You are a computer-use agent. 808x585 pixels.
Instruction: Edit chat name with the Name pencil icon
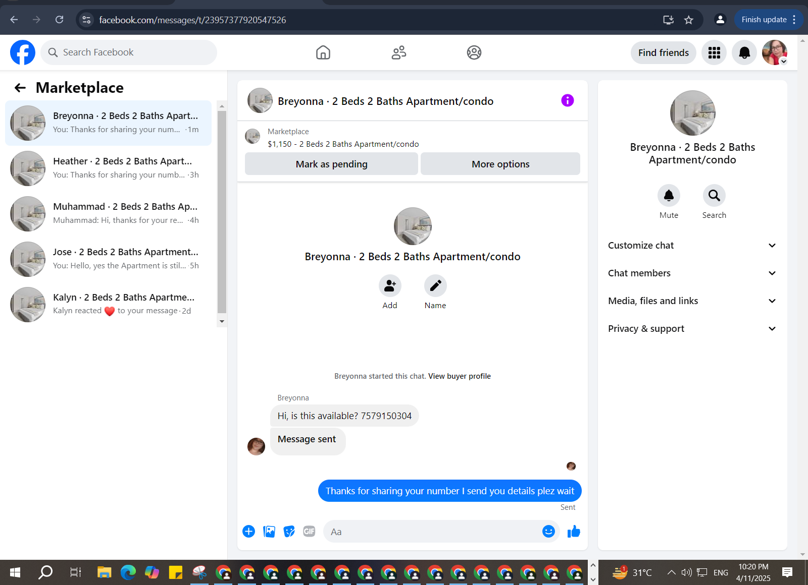click(x=435, y=286)
